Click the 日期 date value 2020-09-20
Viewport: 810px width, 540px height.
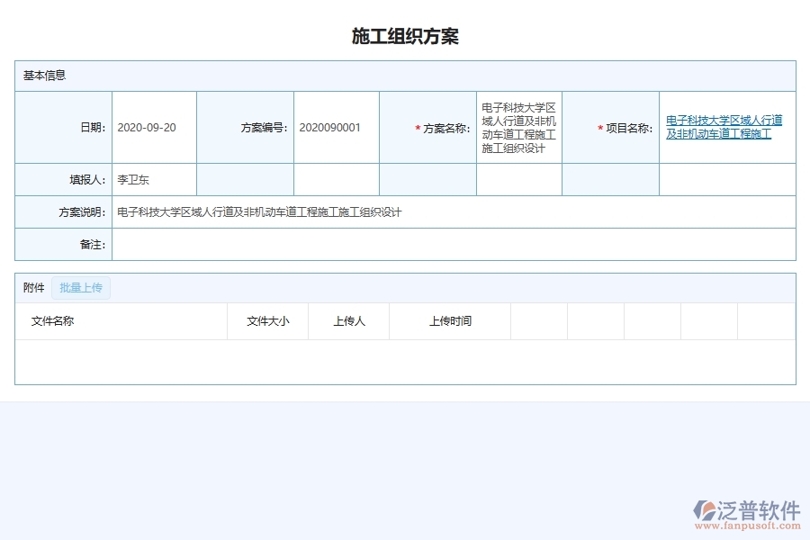click(144, 127)
